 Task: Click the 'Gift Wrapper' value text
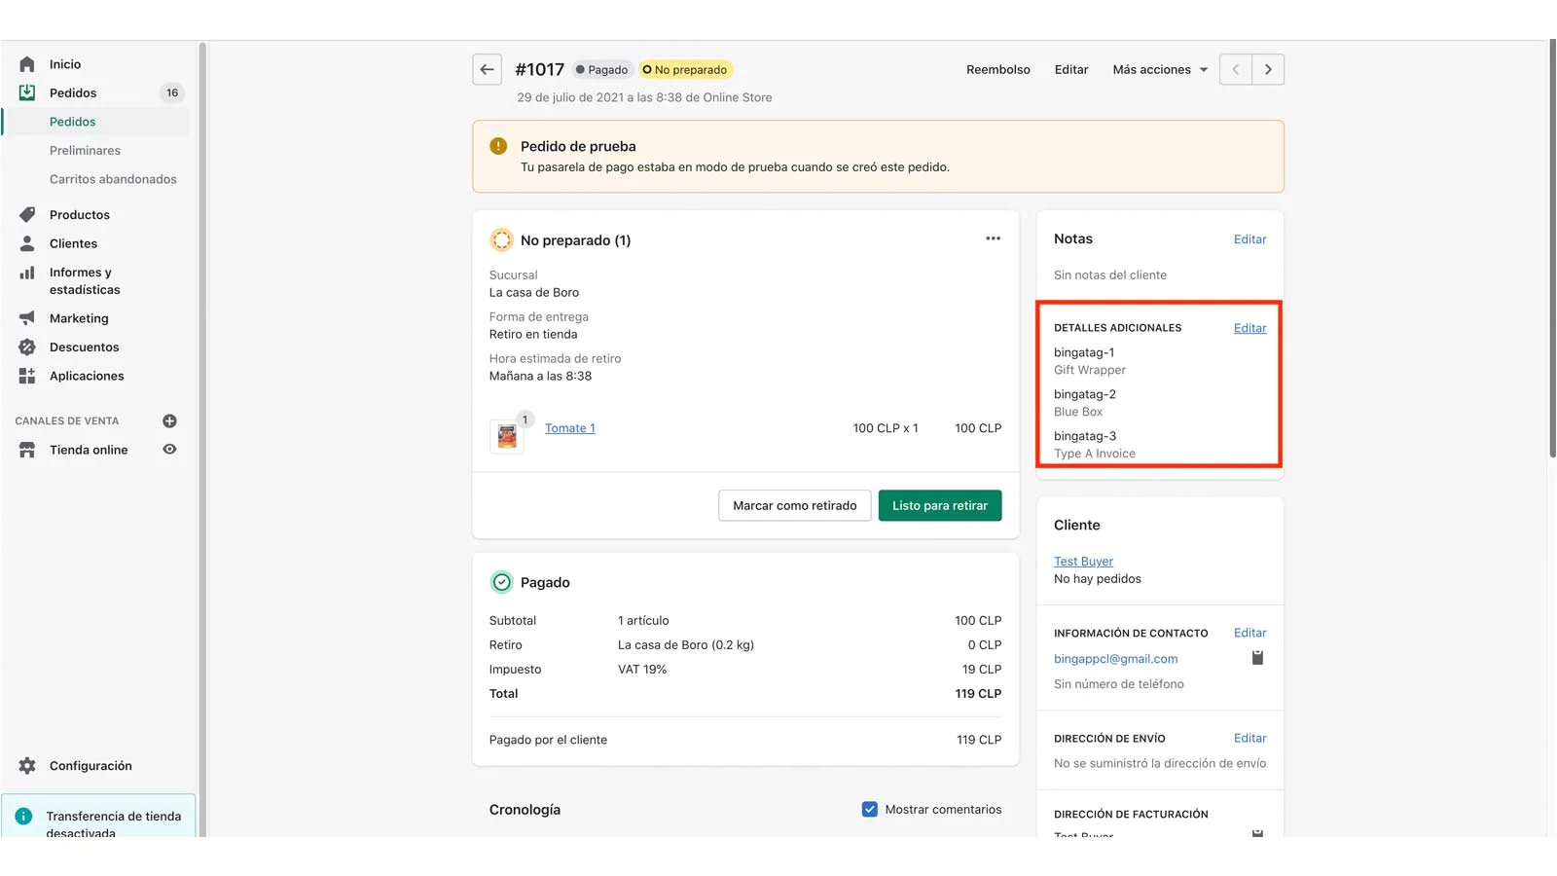click(1090, 370)
